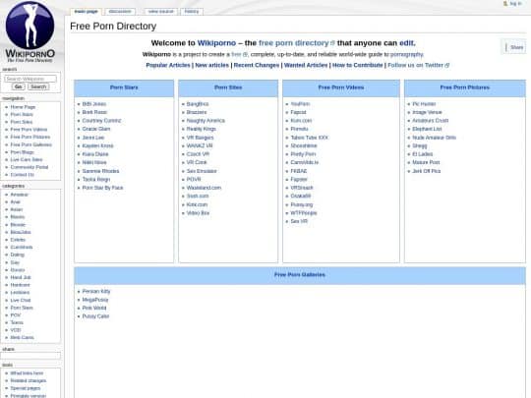531x398 pixels.
Task: Open Dating in the categories sidebar
Action: pyautogui.click(x=18, y=255)
